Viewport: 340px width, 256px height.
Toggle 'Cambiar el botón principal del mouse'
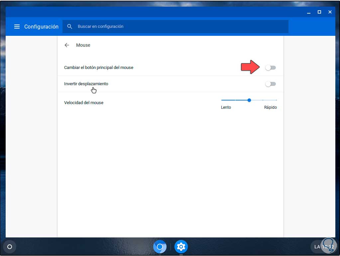(x=271, y=68)
